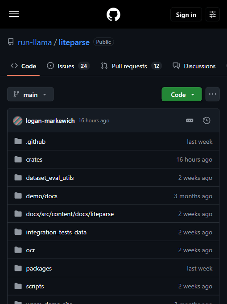
Task: Open the dataset_eval_utils folder
Action: click(50, 178)
